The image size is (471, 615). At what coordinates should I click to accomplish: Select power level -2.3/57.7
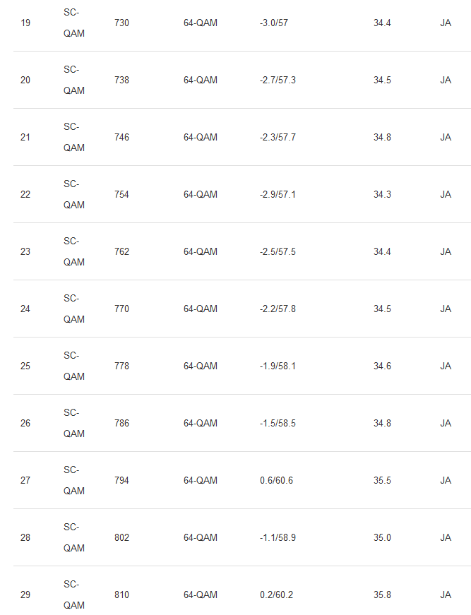point(278,137)
